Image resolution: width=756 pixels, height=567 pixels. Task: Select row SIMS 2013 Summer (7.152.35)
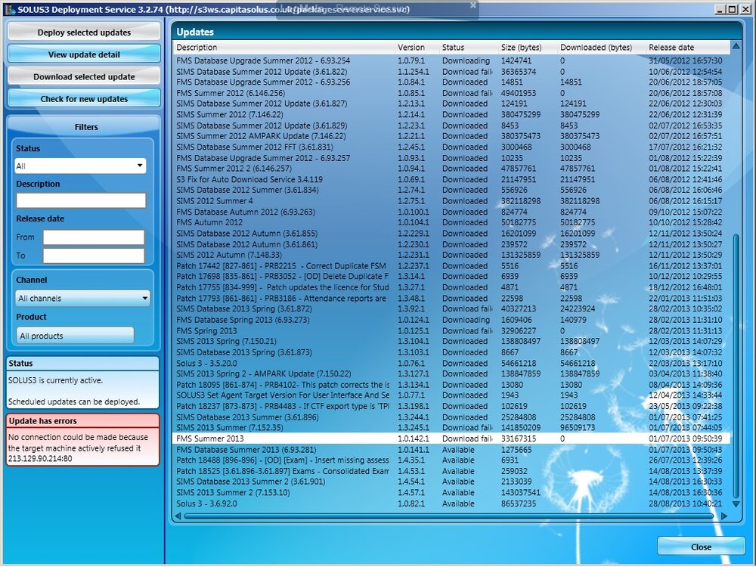pos(451,428)
